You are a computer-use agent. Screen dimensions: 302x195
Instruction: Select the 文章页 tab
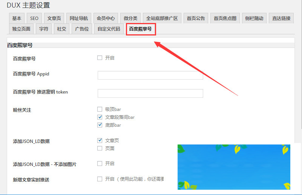(x=54, y=18)
